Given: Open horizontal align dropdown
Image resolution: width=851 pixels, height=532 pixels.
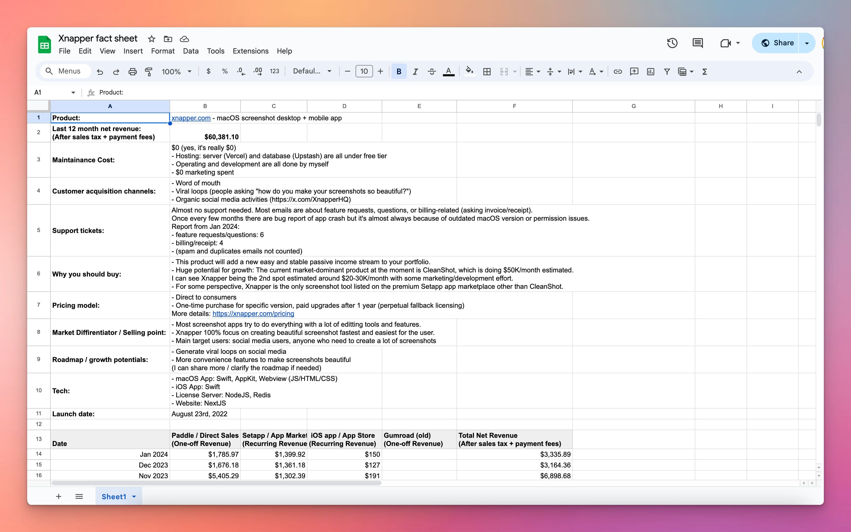Looking at the screenshot, I should coord(532,71).
